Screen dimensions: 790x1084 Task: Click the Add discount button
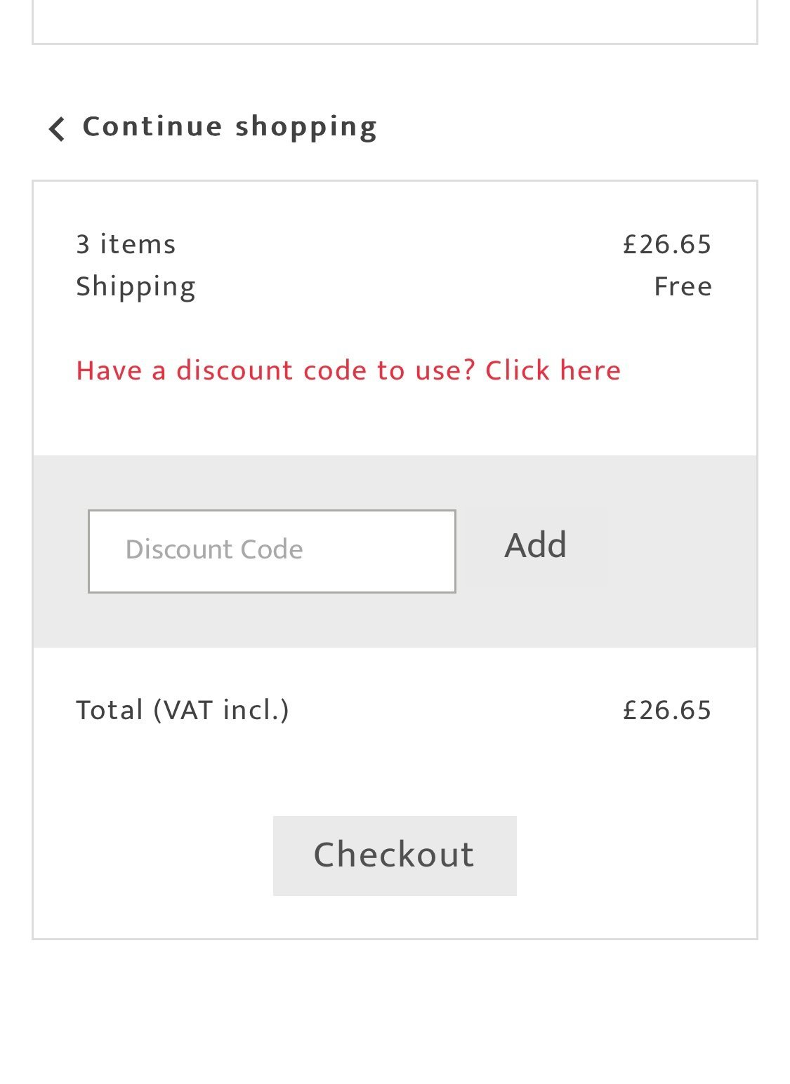point(535,546)
